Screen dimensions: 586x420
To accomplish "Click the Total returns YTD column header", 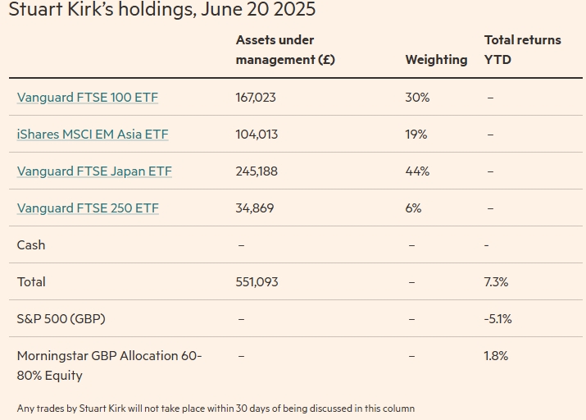I will click(522, 50).
